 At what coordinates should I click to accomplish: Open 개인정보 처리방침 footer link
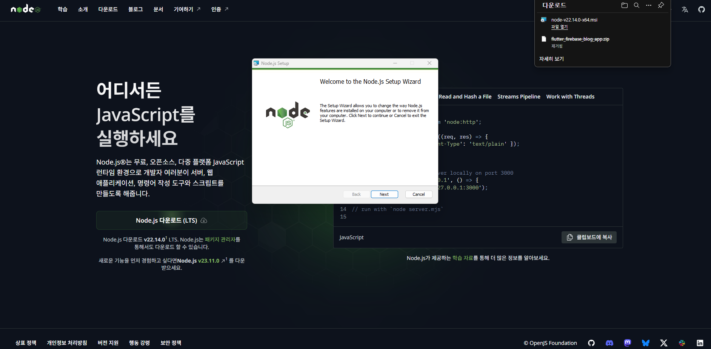(x=67, y=343)
